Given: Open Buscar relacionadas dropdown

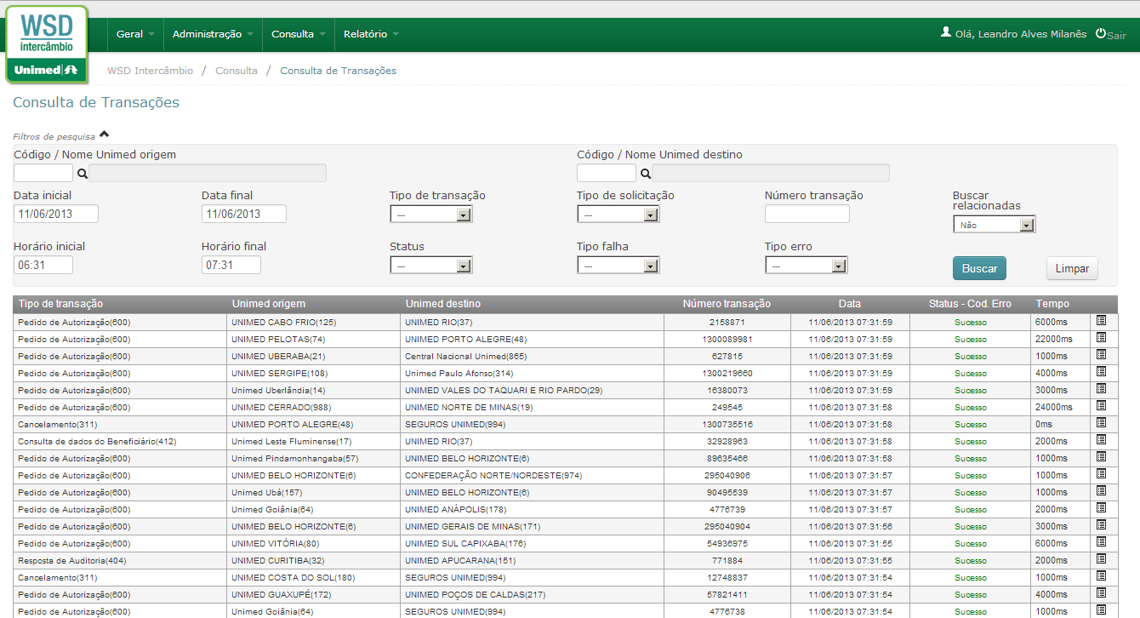Looking at the screenshot, I should 994,225.
